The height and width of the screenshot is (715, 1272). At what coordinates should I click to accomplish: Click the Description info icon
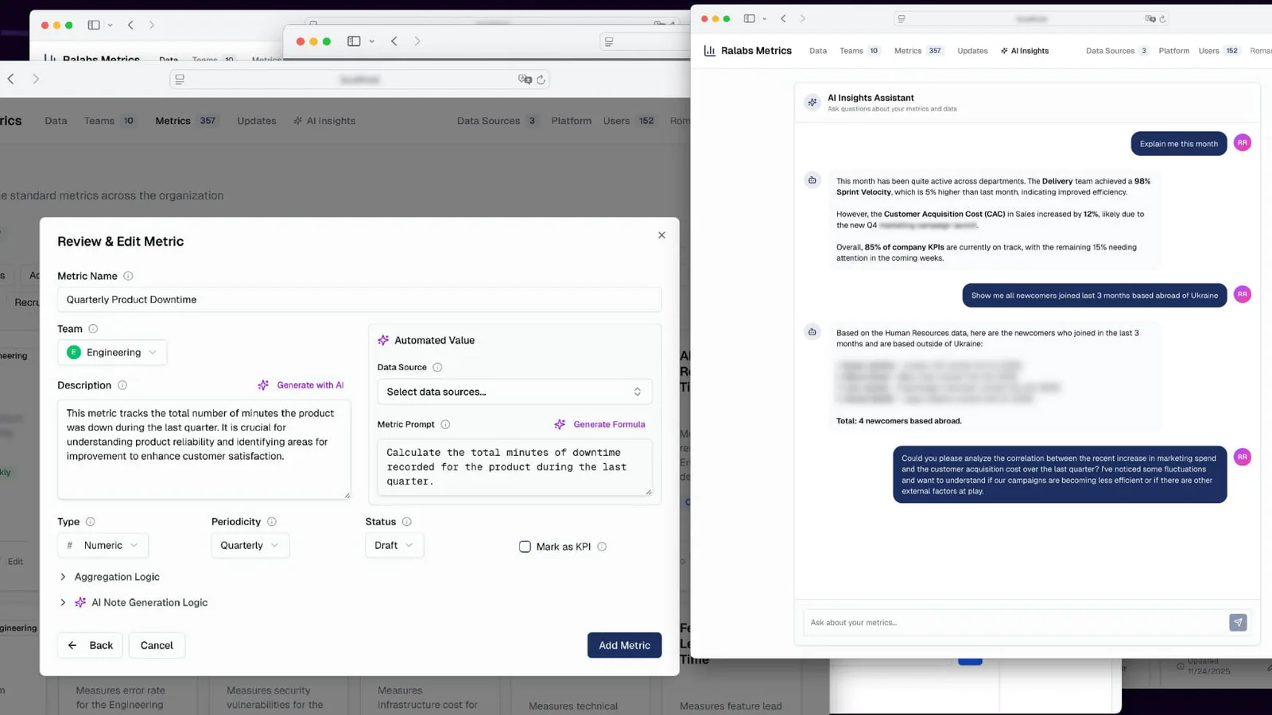point(122,385)
